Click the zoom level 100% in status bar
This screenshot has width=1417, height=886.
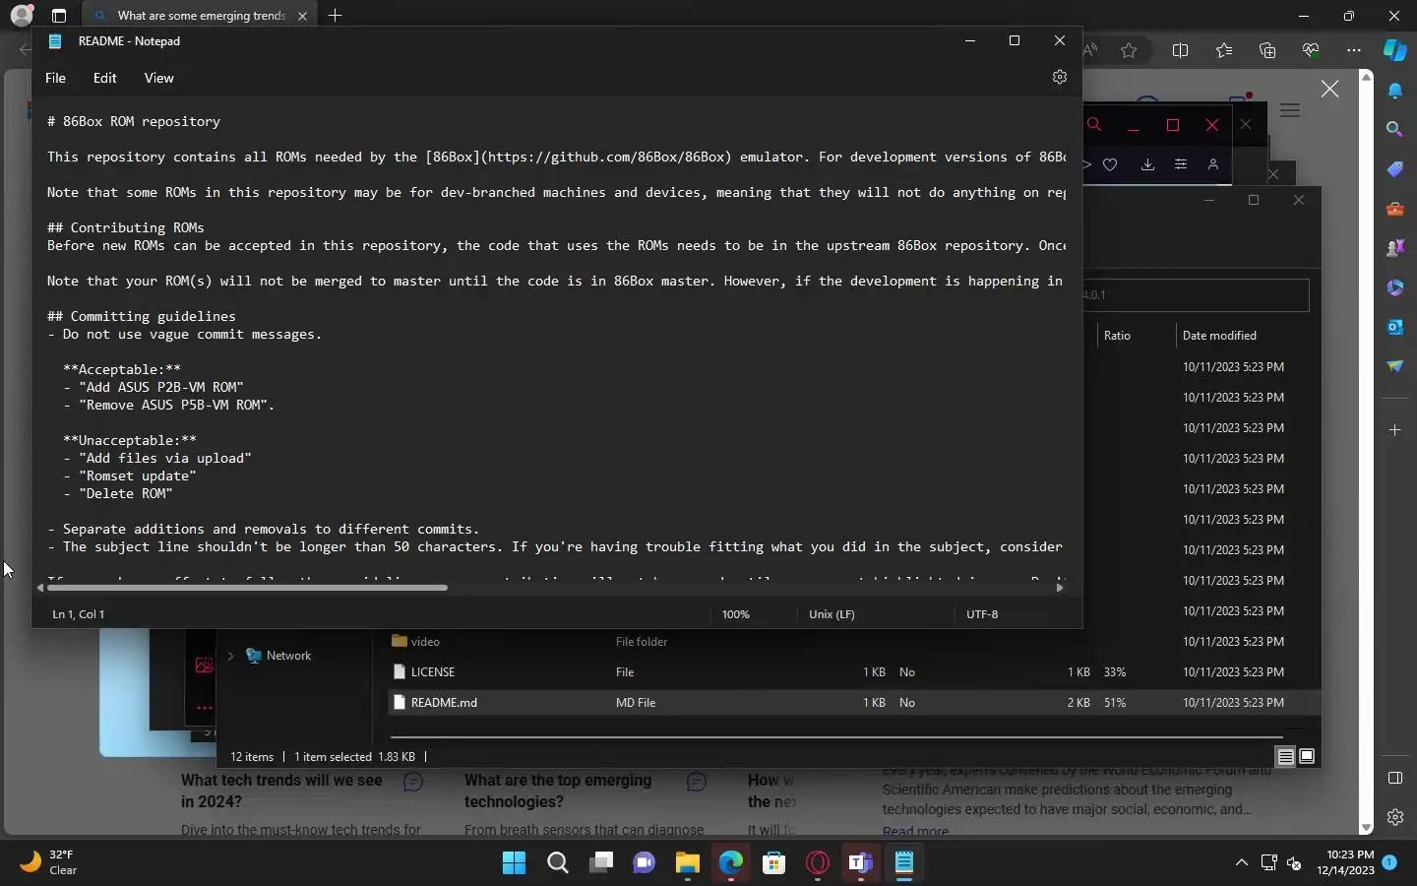point(736,614)
